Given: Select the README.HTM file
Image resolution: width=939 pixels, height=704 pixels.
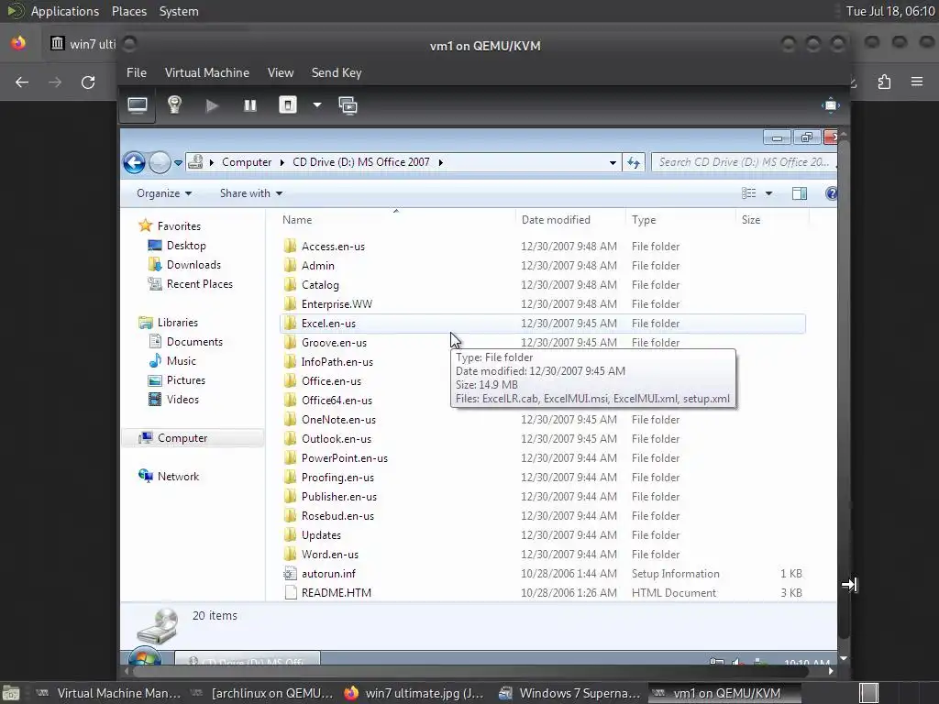Looking at the screenshot, I should (336, 593).
